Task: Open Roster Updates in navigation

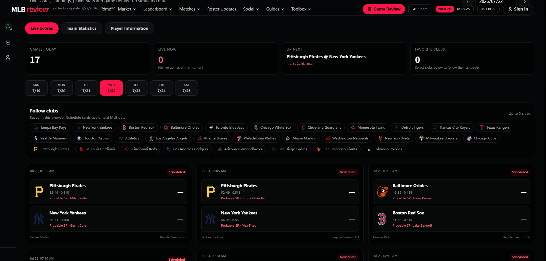Action: click(222, 9)
